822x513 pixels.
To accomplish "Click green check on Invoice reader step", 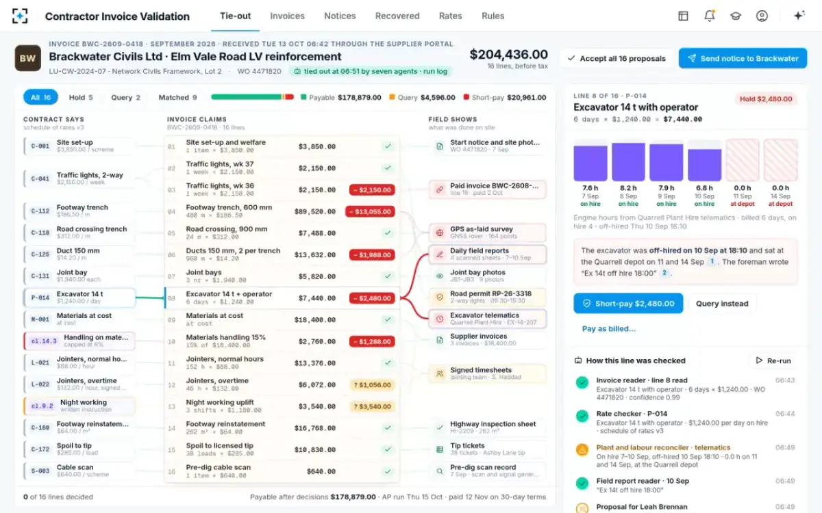I will (x=582, y=382).
